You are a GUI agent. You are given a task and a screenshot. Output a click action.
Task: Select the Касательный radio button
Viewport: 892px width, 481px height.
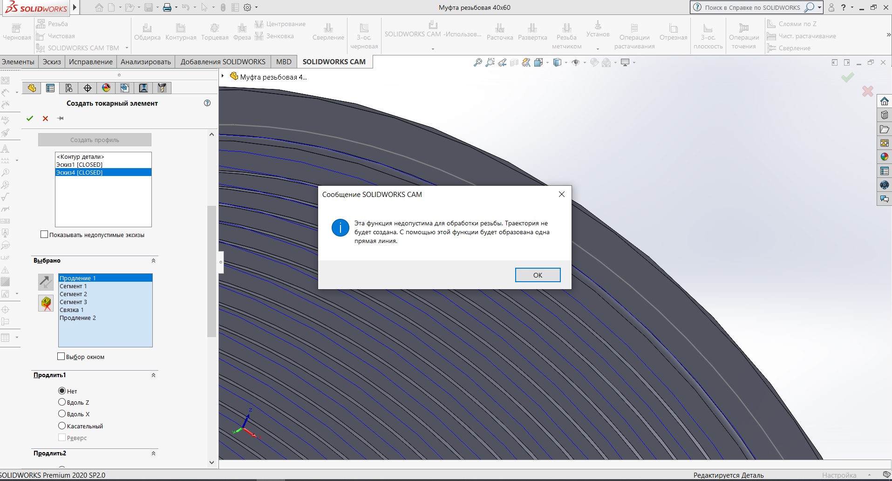click(62, 426)
